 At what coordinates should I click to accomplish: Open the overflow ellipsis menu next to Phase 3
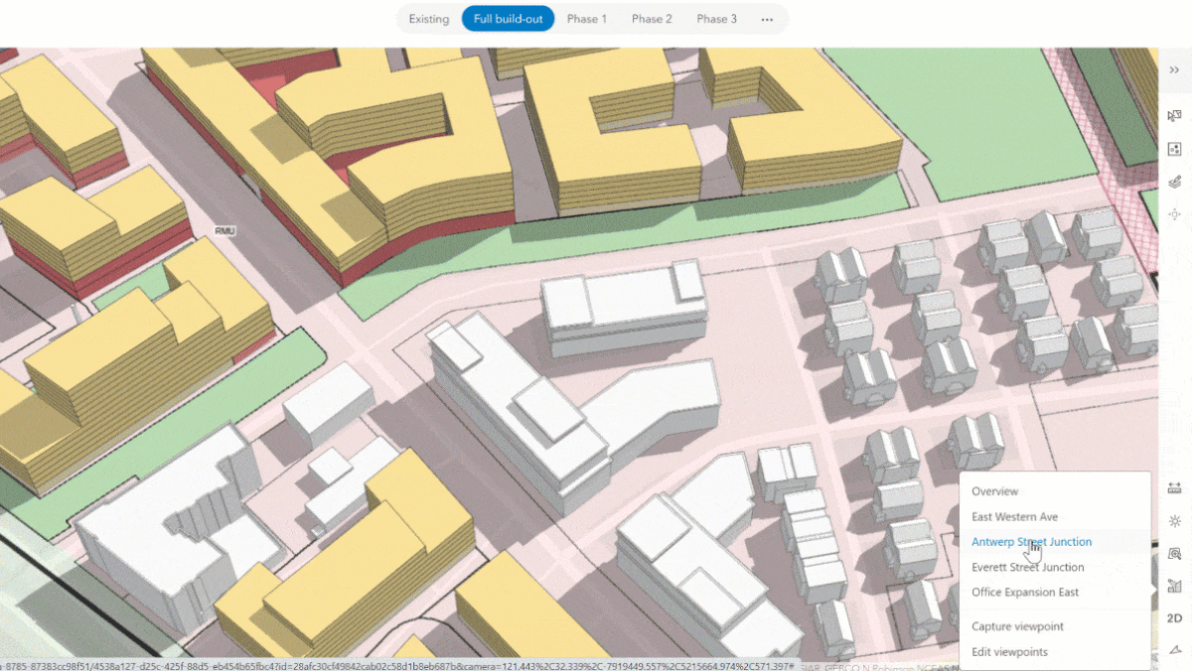coord(765,18)
